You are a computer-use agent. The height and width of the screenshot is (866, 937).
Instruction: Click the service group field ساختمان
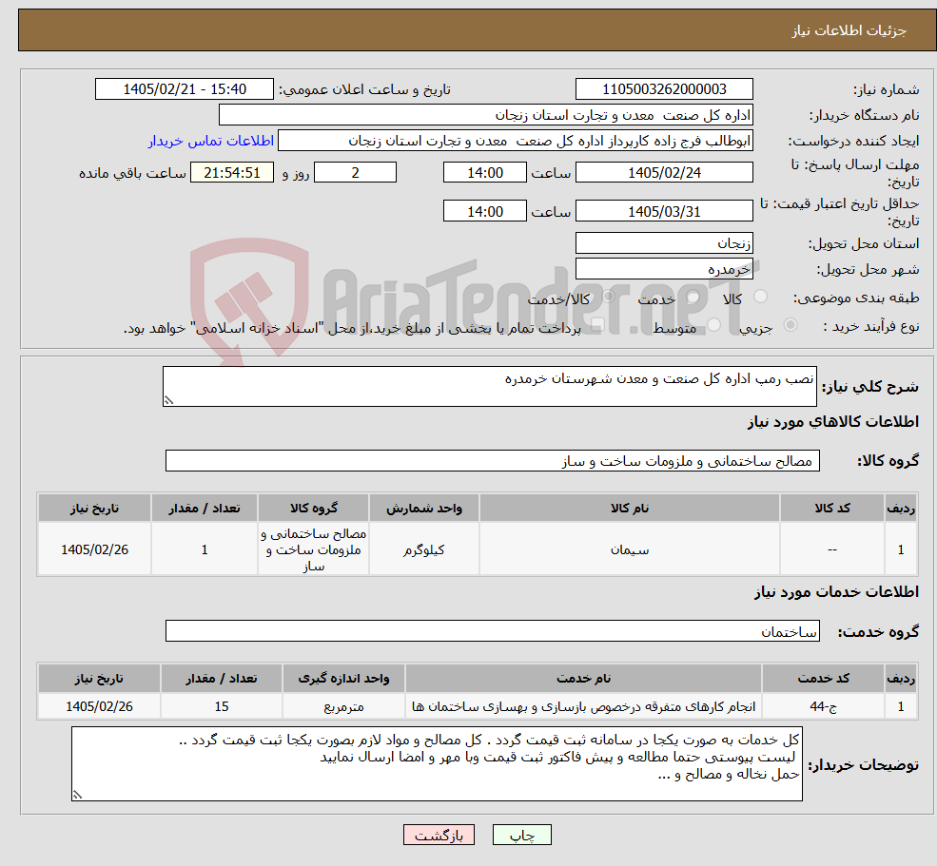click(x=493, y=630)
